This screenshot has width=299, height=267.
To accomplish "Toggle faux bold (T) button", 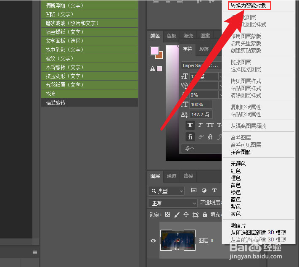I will (x=190, y=125).
